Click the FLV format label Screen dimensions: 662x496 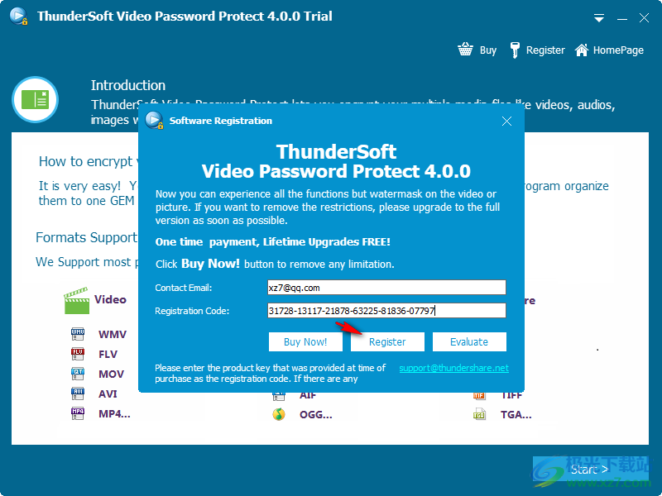point(108,355)
